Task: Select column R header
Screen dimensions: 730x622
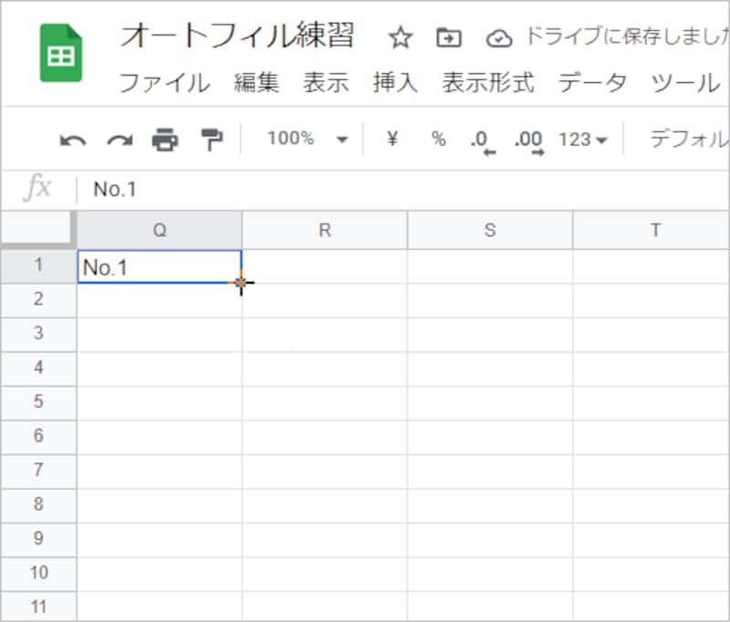Action: pyautogui.click(x=324, y=230)
